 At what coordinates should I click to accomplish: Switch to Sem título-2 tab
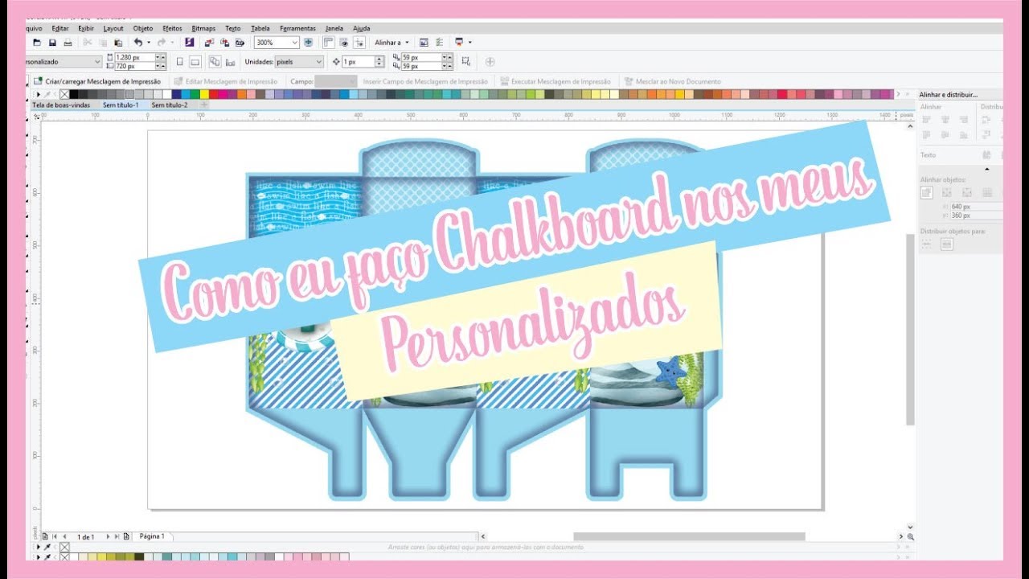170,105
